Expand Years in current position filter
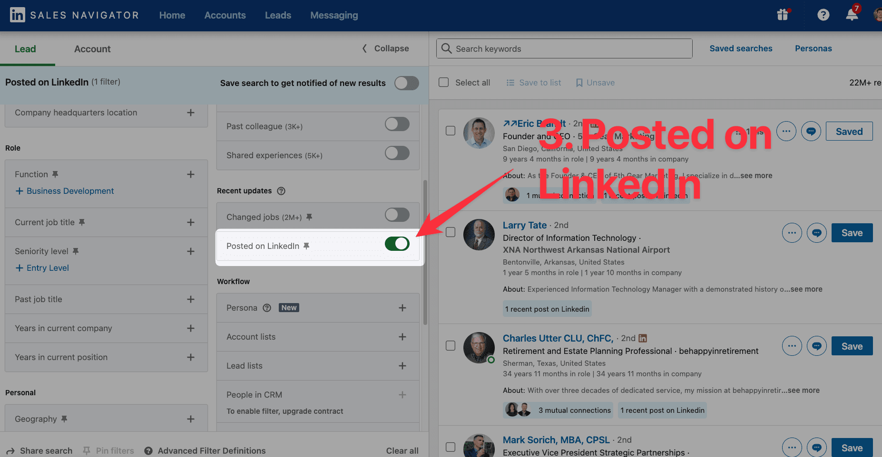 pos(191,357)
